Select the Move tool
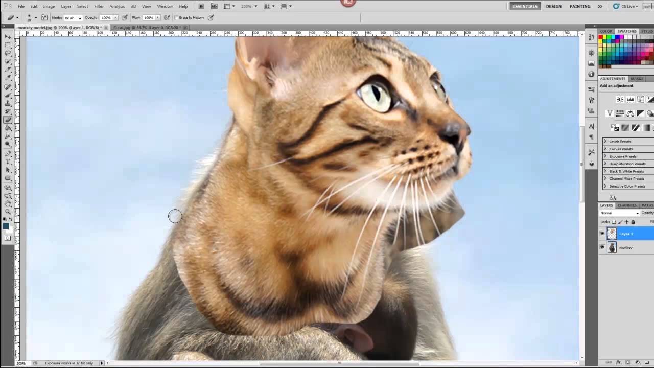This screenshot has height=368, width=654. [8, 37]
